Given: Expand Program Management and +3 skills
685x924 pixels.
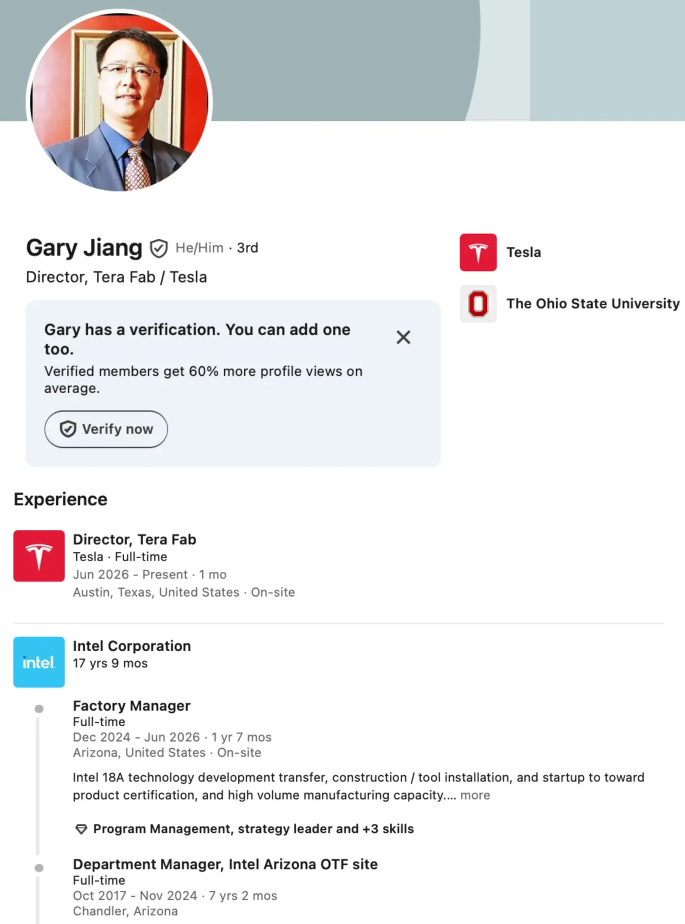Looking at the screenshot, I should 253,829.
